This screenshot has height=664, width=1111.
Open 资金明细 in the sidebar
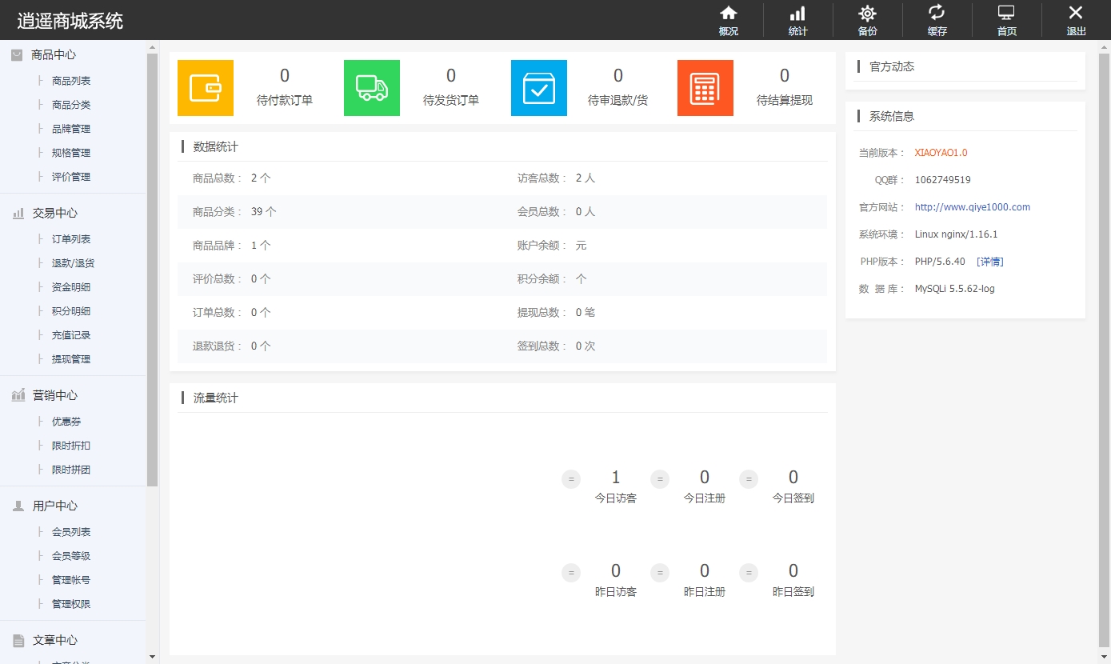[71, 287]
